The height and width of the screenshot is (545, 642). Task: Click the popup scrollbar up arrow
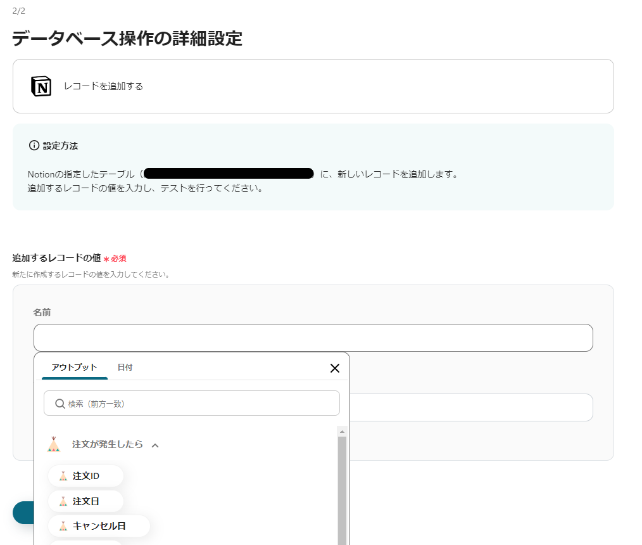pyautogui.click(x=342, y=432)
